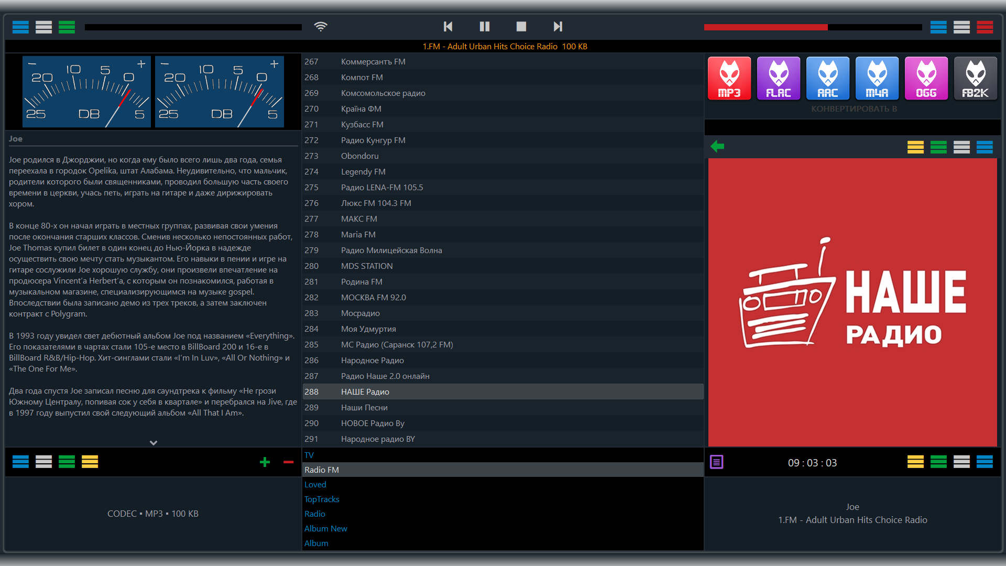
Task: Click the НАШЕ Радио cover thumbnail
Action: (852, 302)
